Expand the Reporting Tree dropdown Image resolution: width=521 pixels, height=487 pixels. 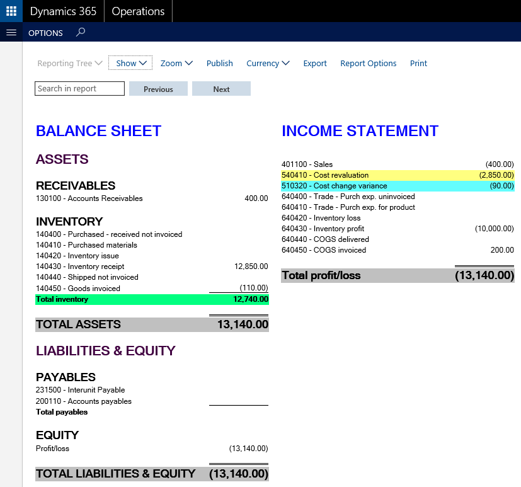click(69, 63)
